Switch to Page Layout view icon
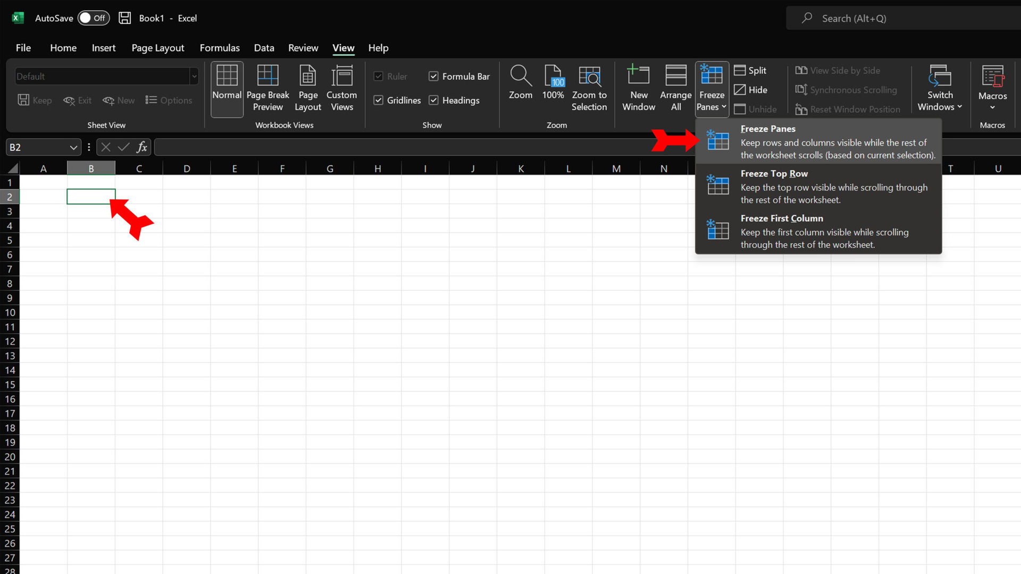Screen dimensions: 1021x574 (x=308, y=76)
